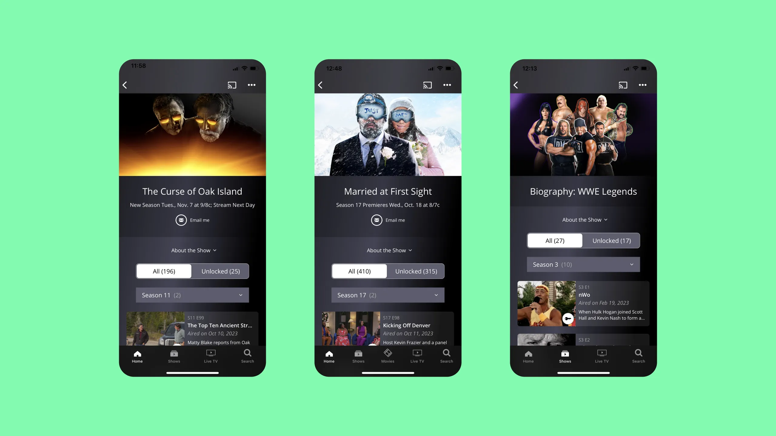776x436 pixels.
Task: Expand the Season 11 dropdown on first screen
Action: (x=192, y=295)
